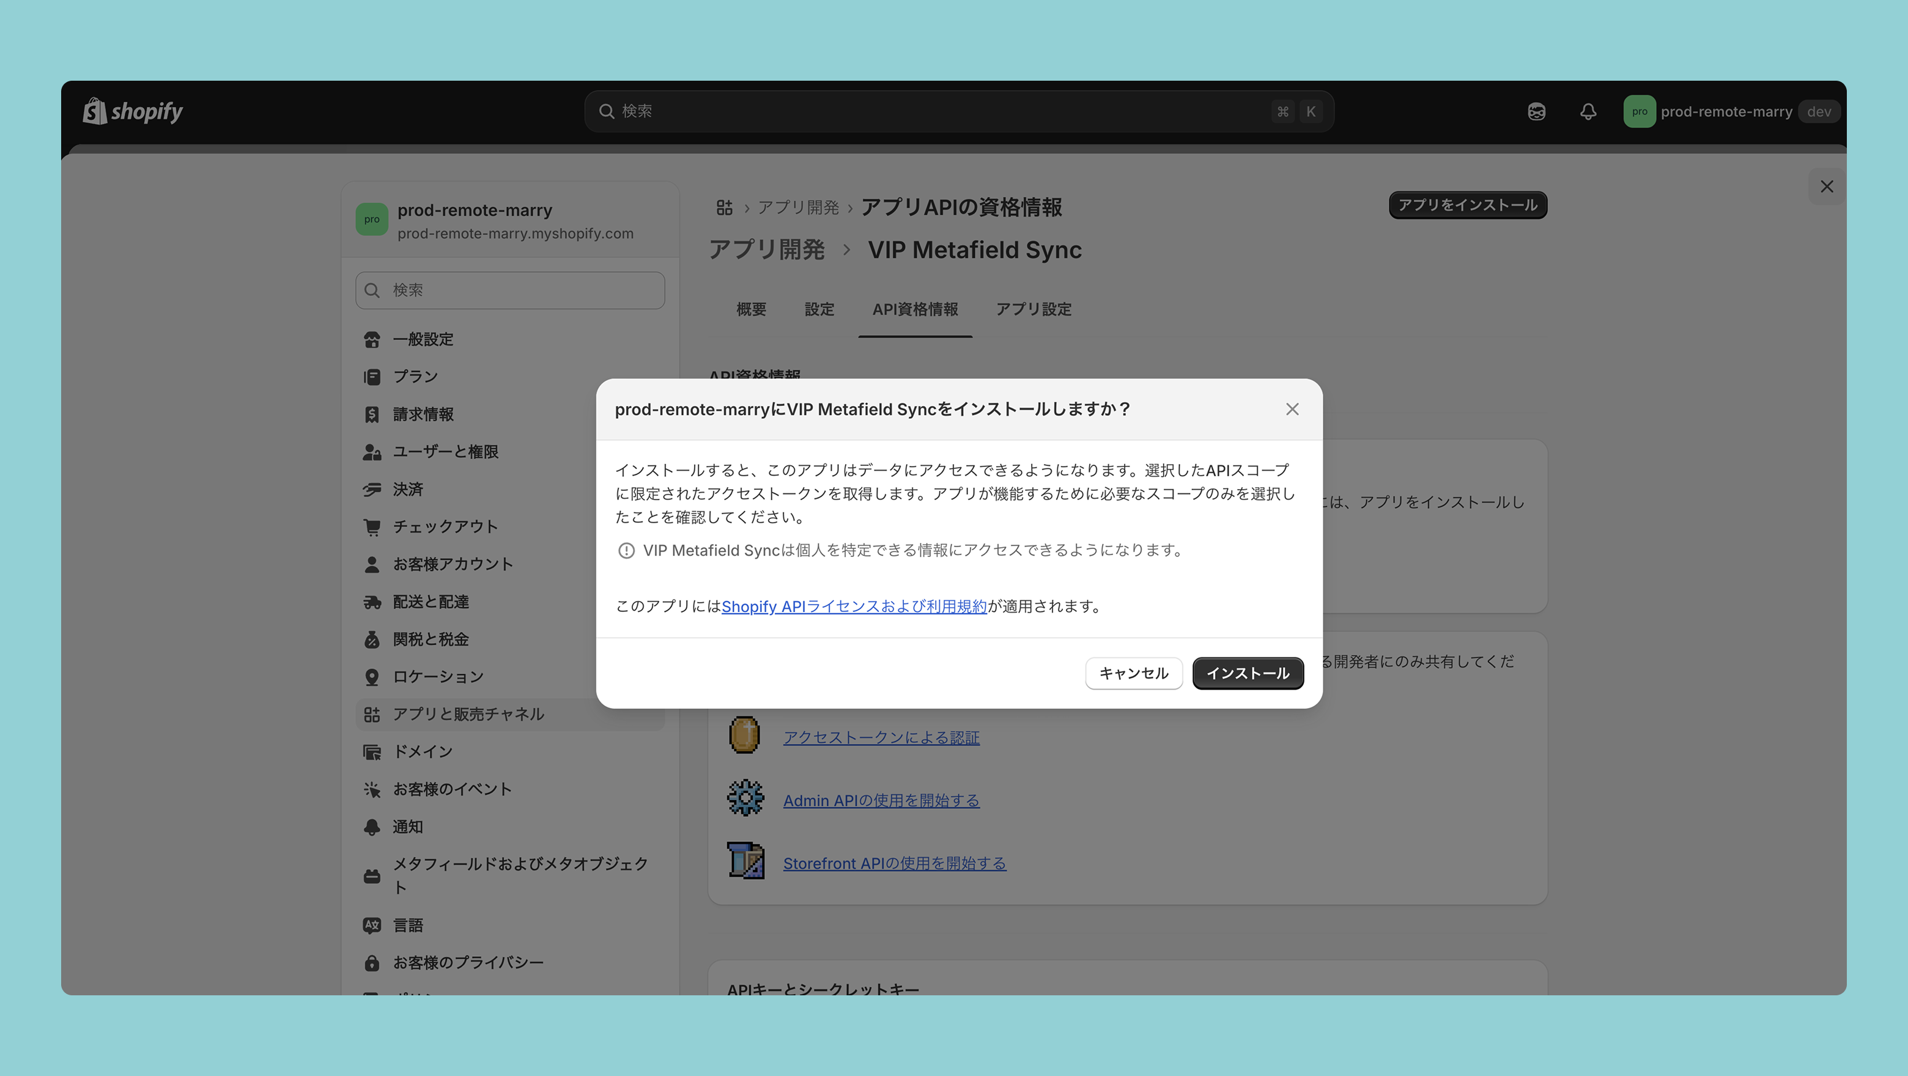Click the Shopify logo in header

pos(133,111)
